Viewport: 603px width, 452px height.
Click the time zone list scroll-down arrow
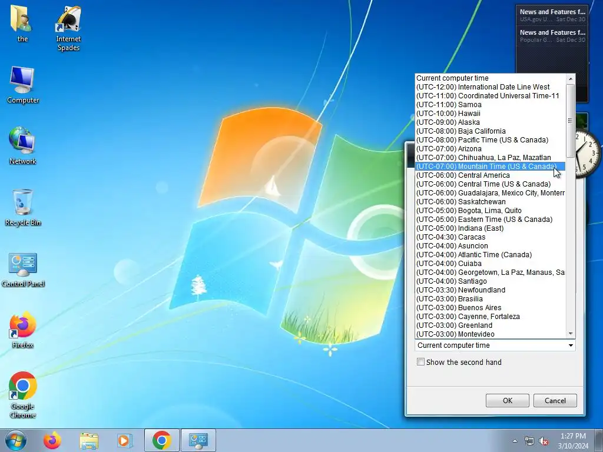(x=571, y=334)
